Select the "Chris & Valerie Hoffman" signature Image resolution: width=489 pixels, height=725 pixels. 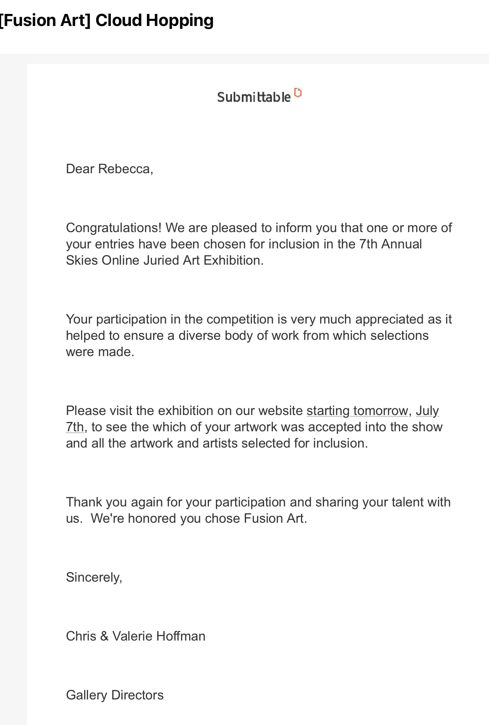(x=136, y=636)
